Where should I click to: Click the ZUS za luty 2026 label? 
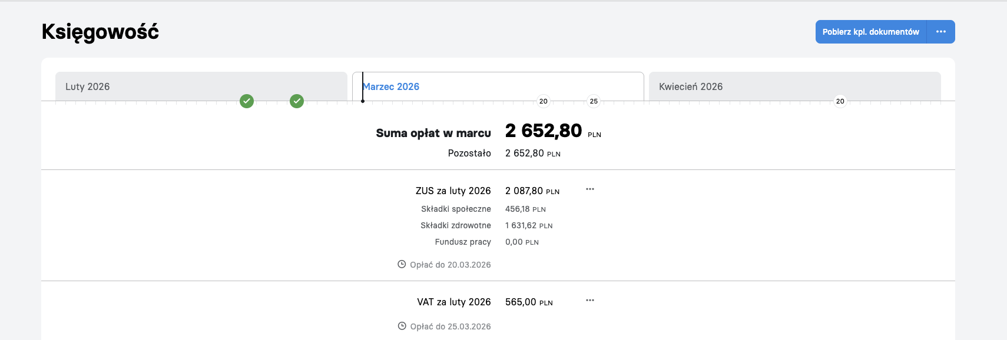(x=453, y=191)
